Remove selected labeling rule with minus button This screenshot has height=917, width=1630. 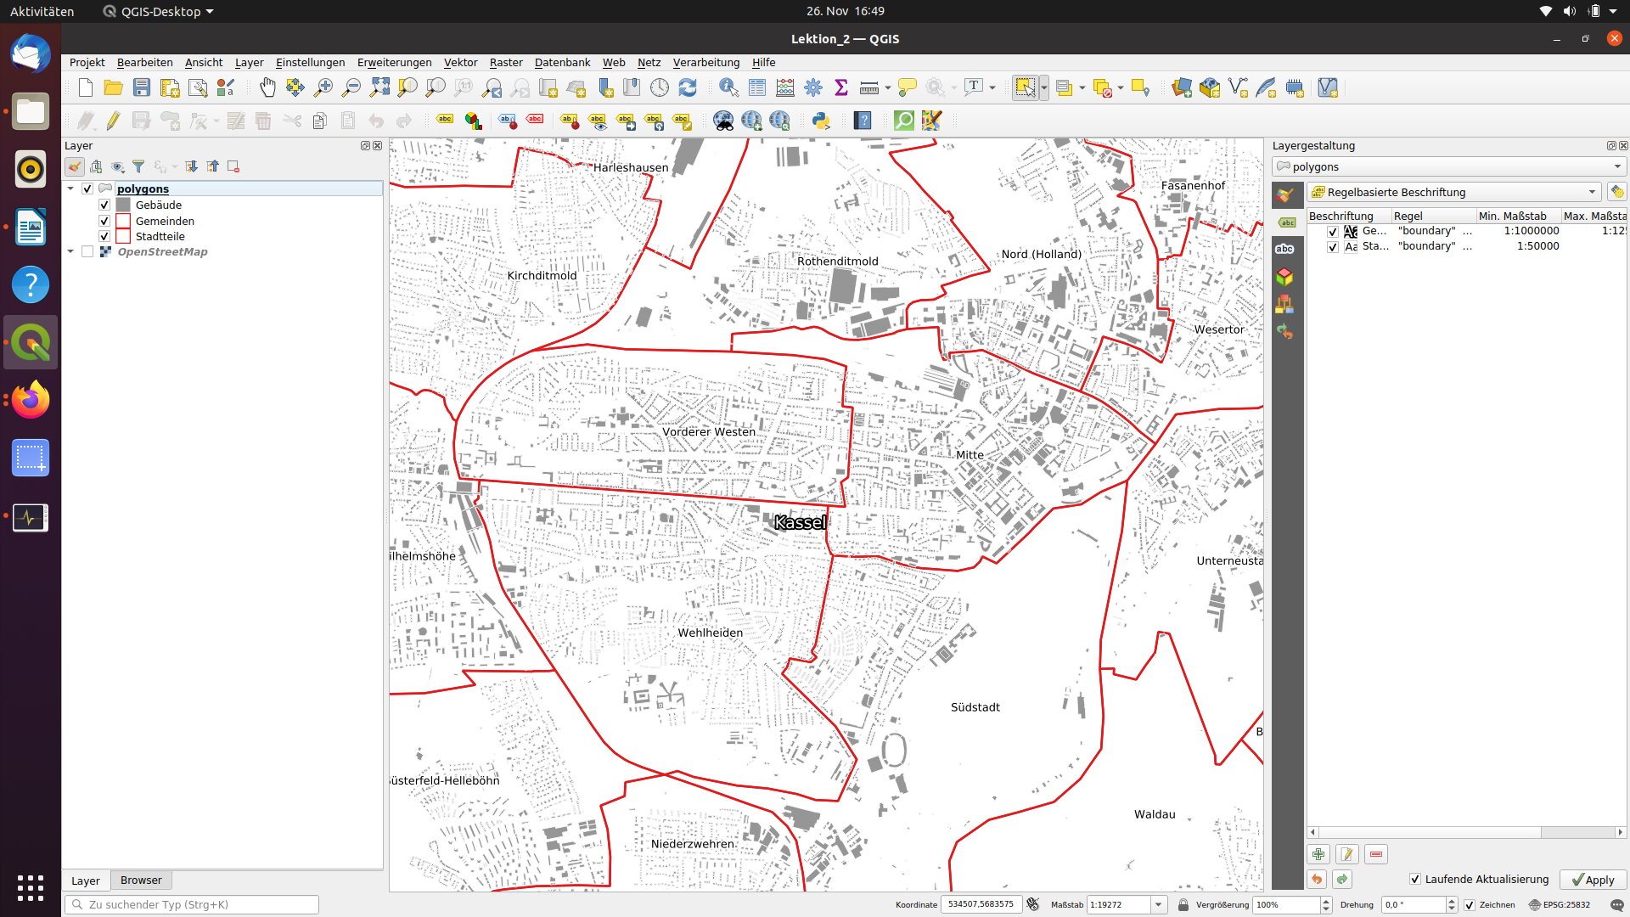pos(1376,854)
